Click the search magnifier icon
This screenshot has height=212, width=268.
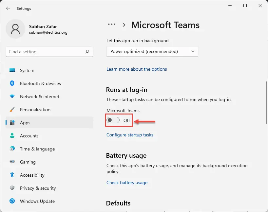[x=87, y=52]
